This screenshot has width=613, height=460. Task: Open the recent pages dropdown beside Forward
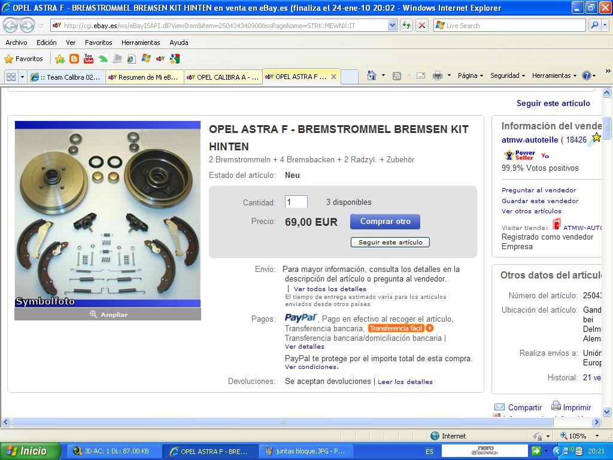point(41,26)
